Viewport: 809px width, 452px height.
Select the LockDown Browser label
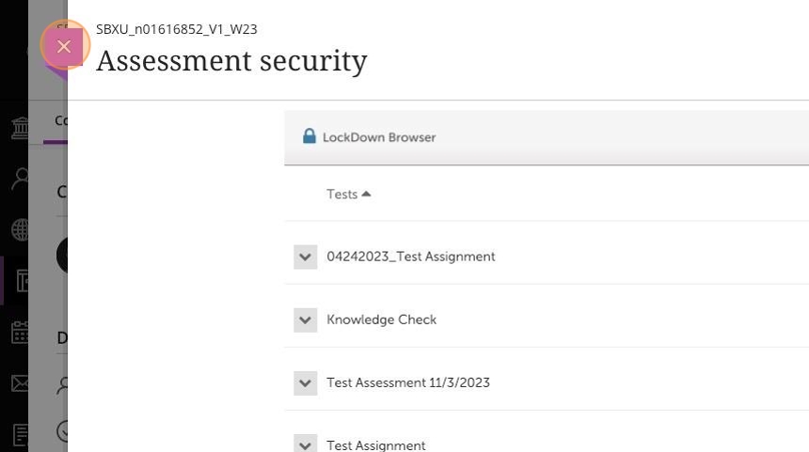coord(379,137)
